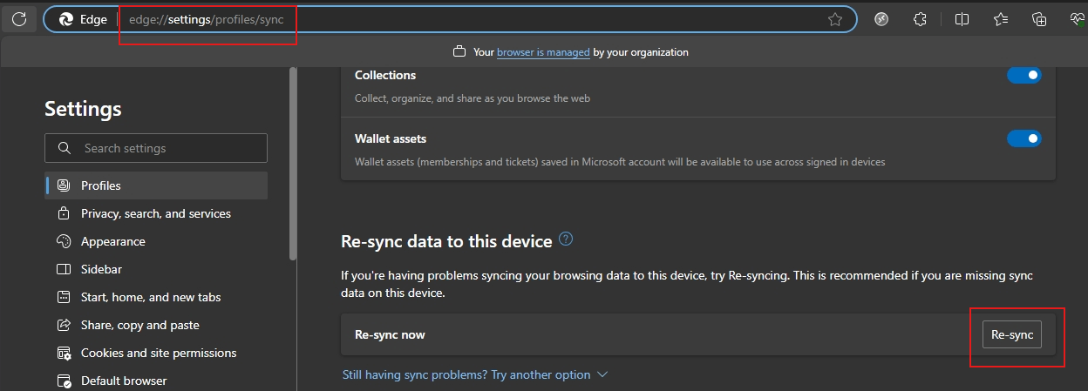
Task: Disable the Wallet assets sync toggle
Action: (x=1024, y=138)
